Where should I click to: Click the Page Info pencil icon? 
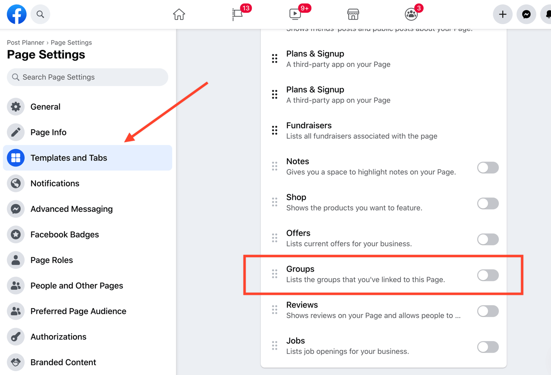point(16,132)
